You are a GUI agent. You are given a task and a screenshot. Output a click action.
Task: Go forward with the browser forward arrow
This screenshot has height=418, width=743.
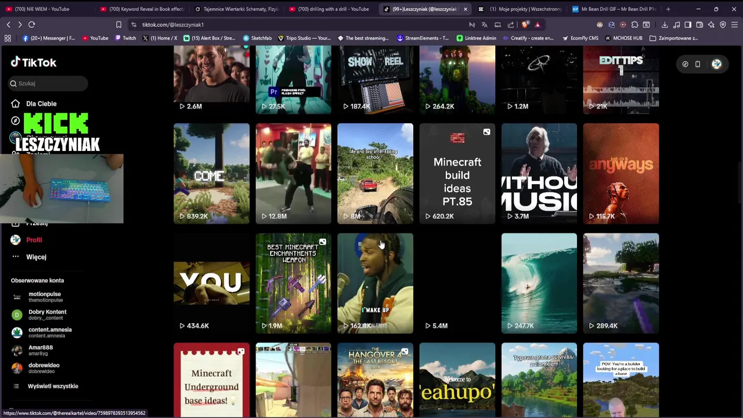click(x=20, y=24)
